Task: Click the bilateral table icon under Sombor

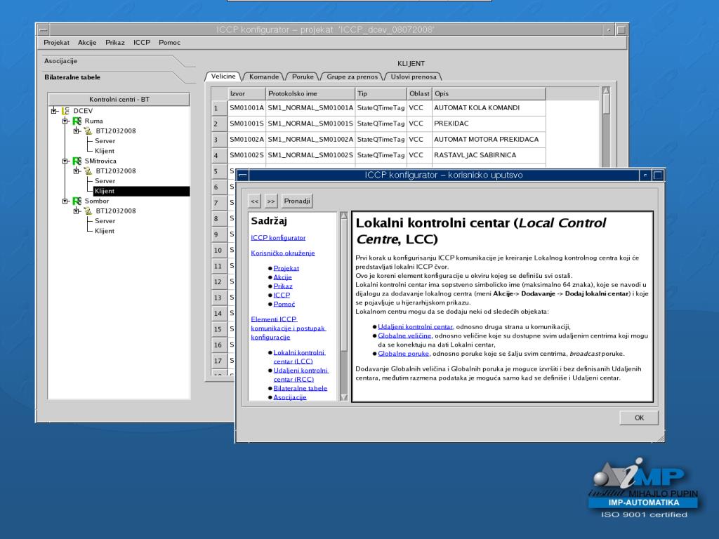Action: click(x=88, y=211)
